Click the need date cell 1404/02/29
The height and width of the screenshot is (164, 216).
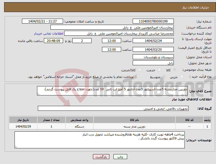click(x=23, y=126)
